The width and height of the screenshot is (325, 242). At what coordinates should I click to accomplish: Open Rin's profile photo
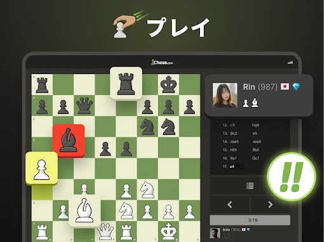pos(225,95)
